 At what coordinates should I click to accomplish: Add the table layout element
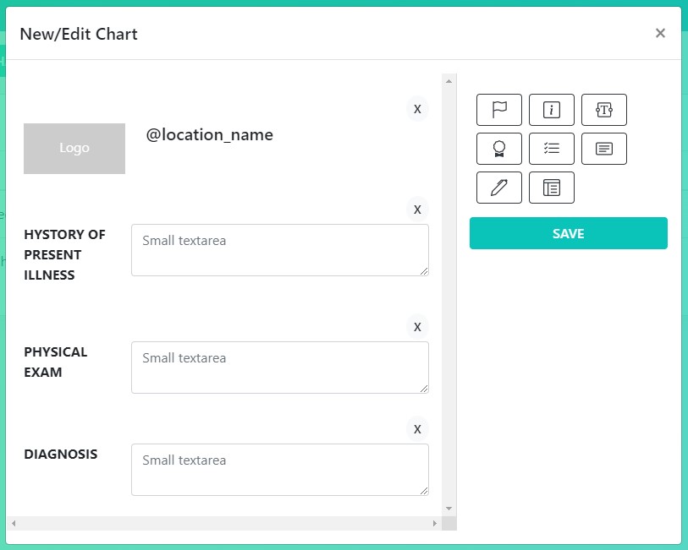(552, 188)
